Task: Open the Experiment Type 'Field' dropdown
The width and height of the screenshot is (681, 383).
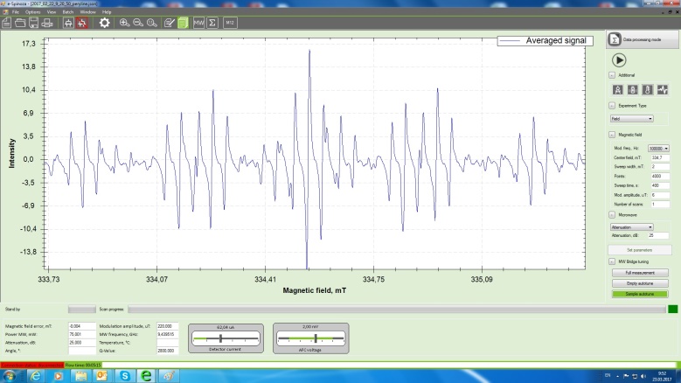Action: pyautogui.click(x=632, y=118)
